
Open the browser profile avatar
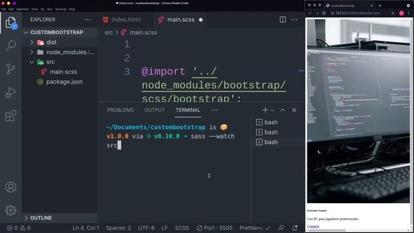point(401,13)
